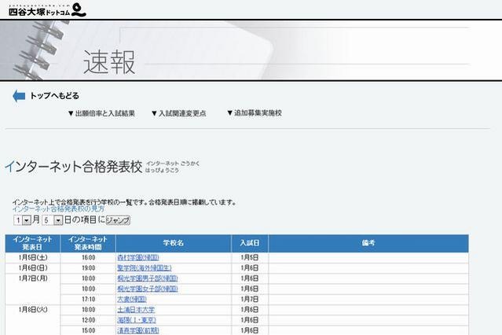Open 清真学園(前期) school link
Screen dimensions: 502x335
click(x=138, y=330)
